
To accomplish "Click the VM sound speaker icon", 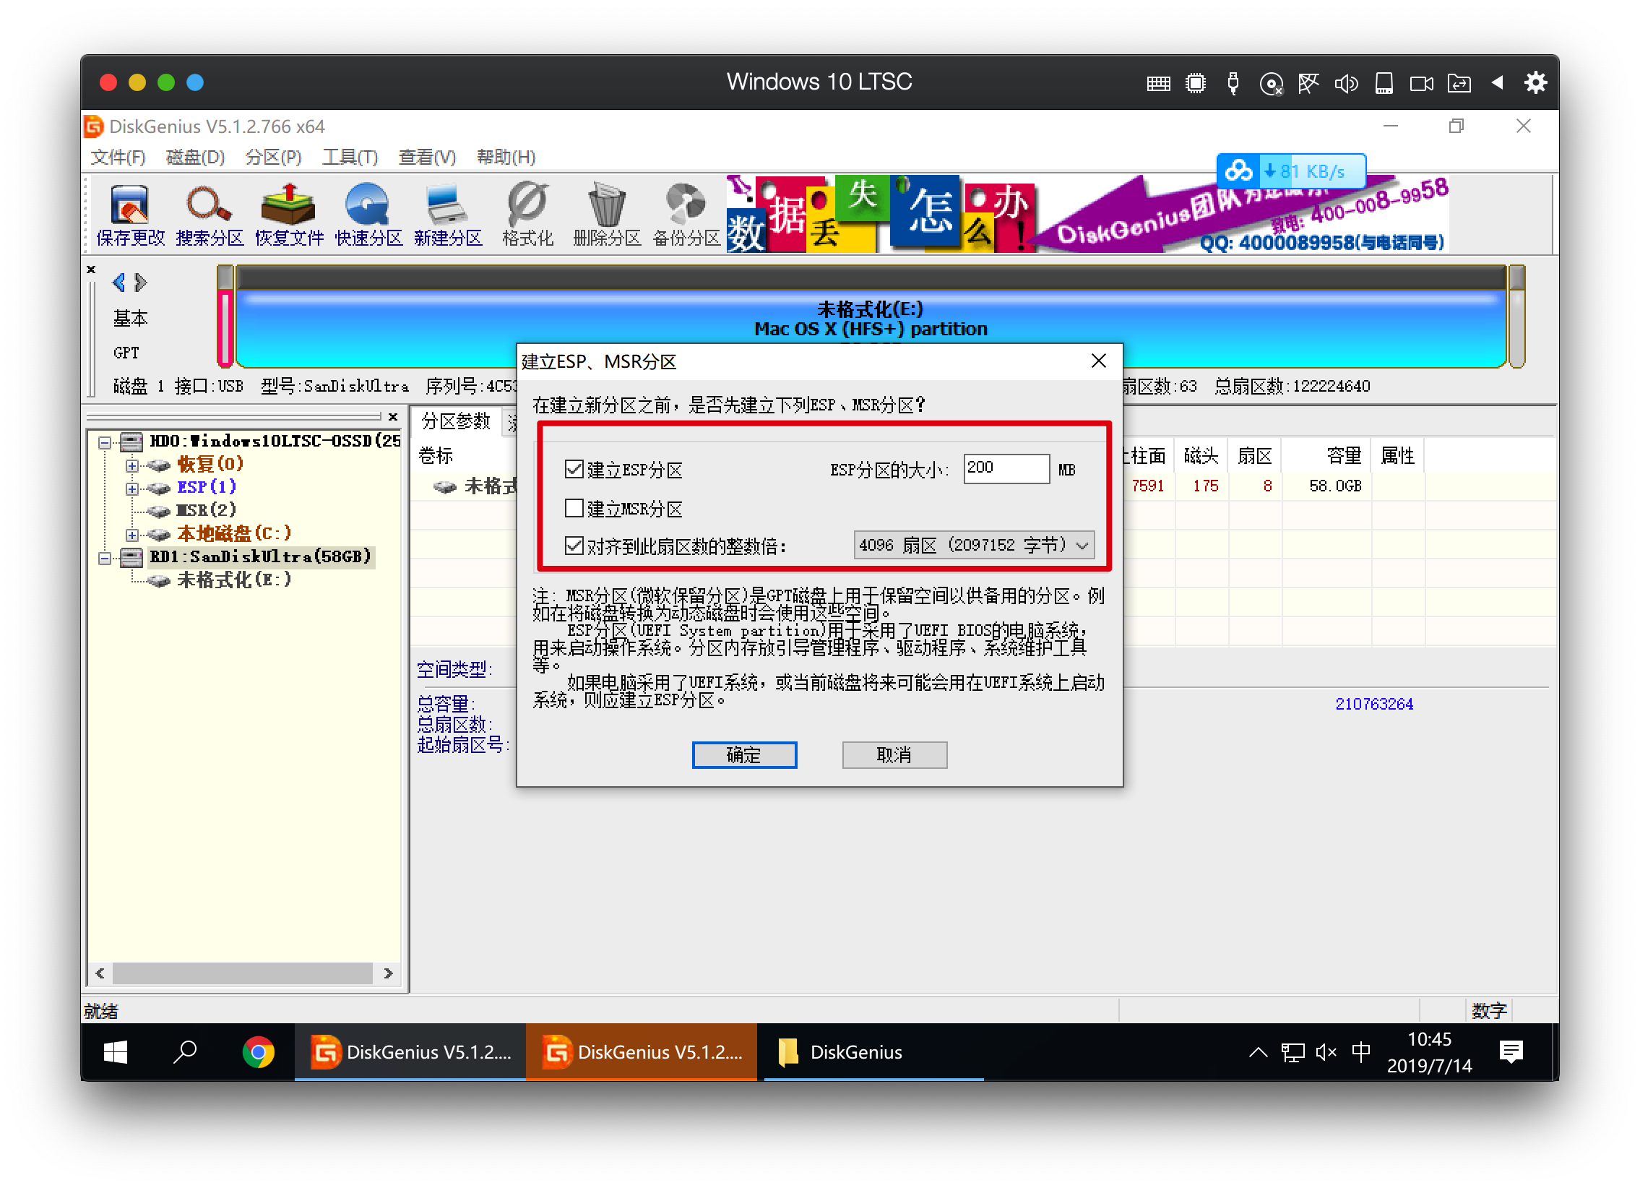I will tap(1347, 83).
